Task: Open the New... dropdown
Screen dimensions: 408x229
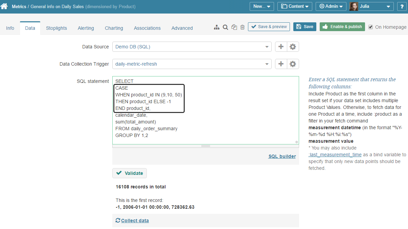Action: [261, 6]
